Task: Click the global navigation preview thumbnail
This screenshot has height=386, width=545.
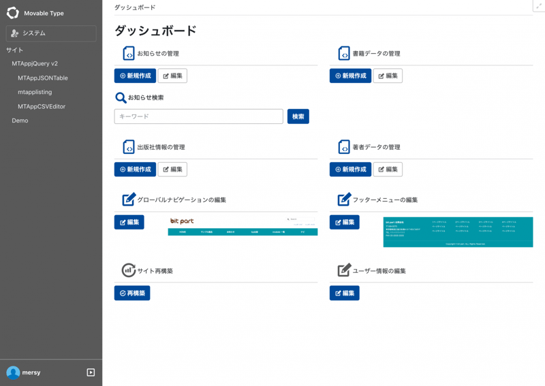Action: tap(243, 226)
